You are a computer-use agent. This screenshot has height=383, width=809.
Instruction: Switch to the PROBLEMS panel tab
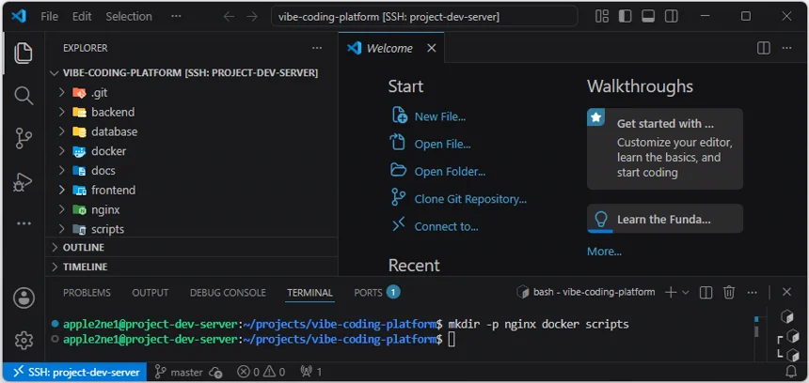point(87,292)
